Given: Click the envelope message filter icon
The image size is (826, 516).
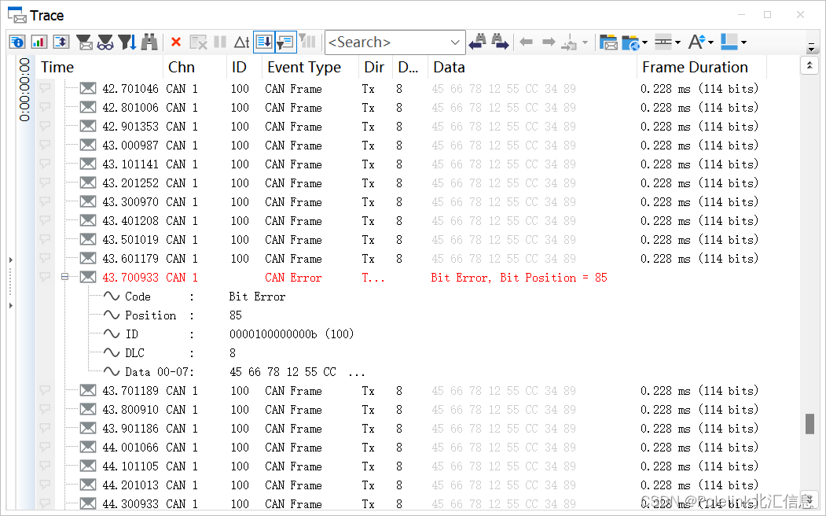Looking at the screenshot, I should [84, 42].
